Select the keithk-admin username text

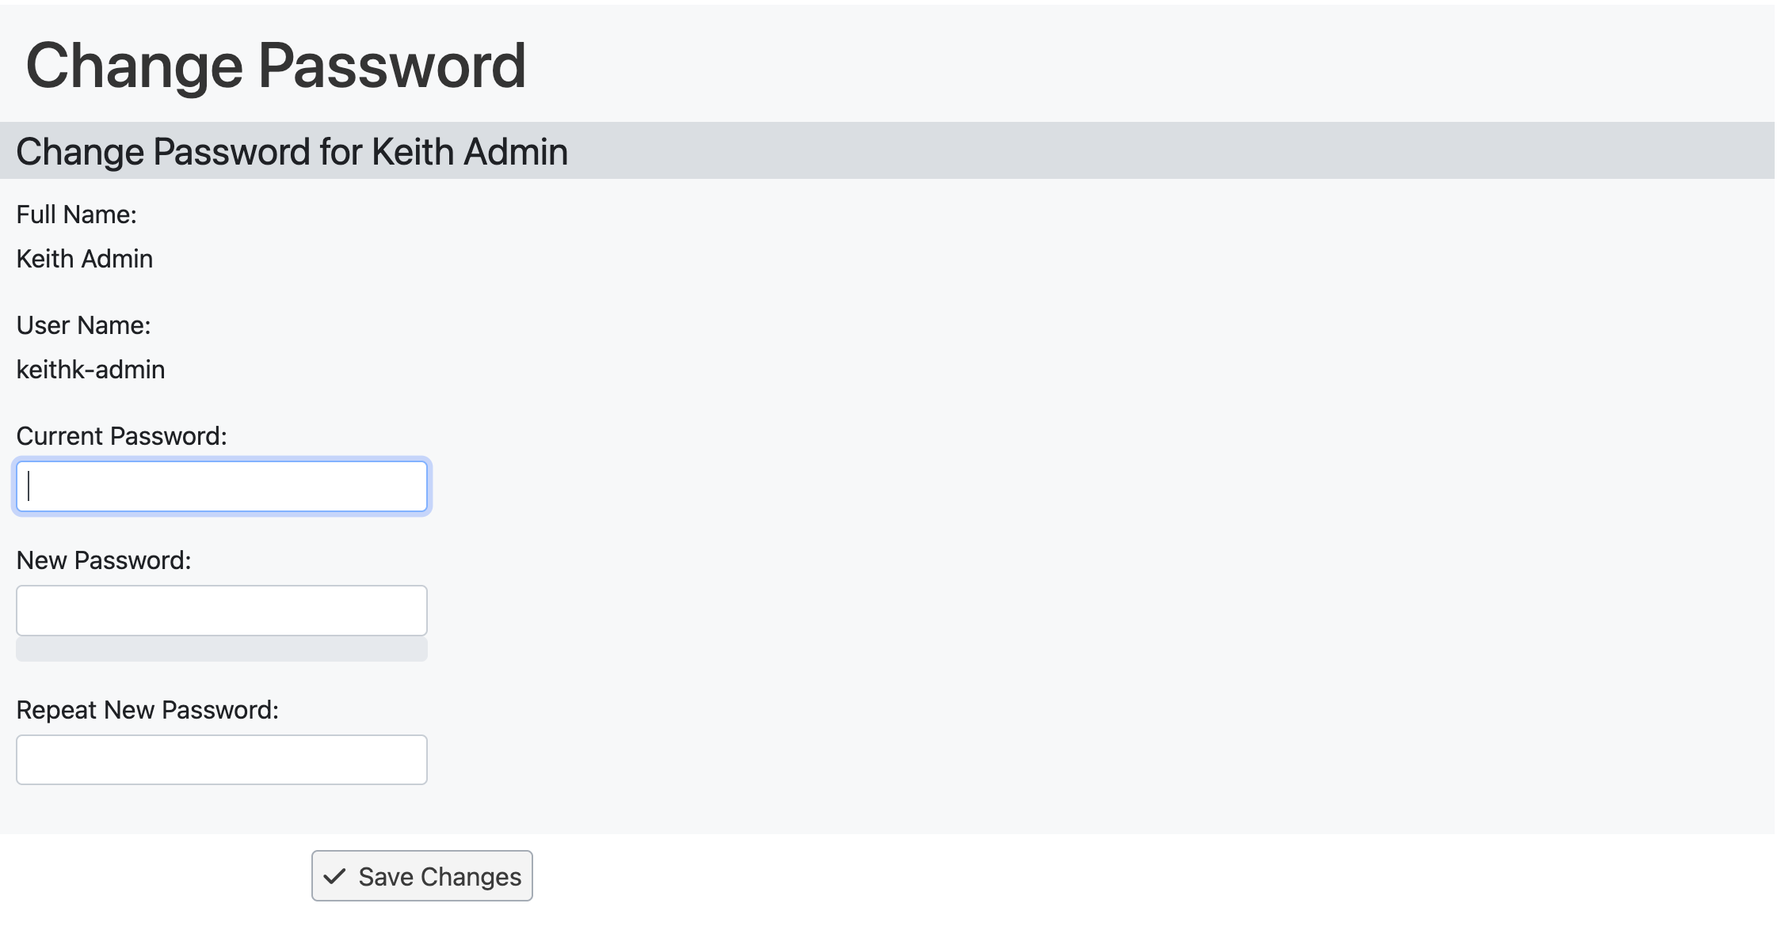click(x=90, y=369)
